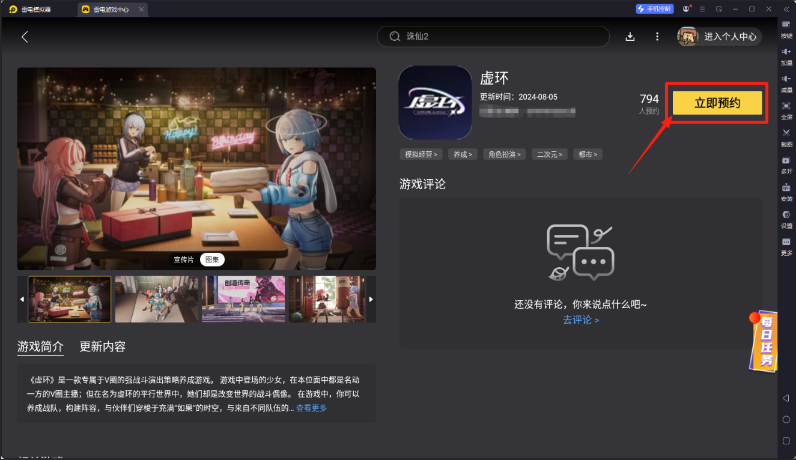
Task: Click 立即预约 reserve button
Action: [717, 103]
